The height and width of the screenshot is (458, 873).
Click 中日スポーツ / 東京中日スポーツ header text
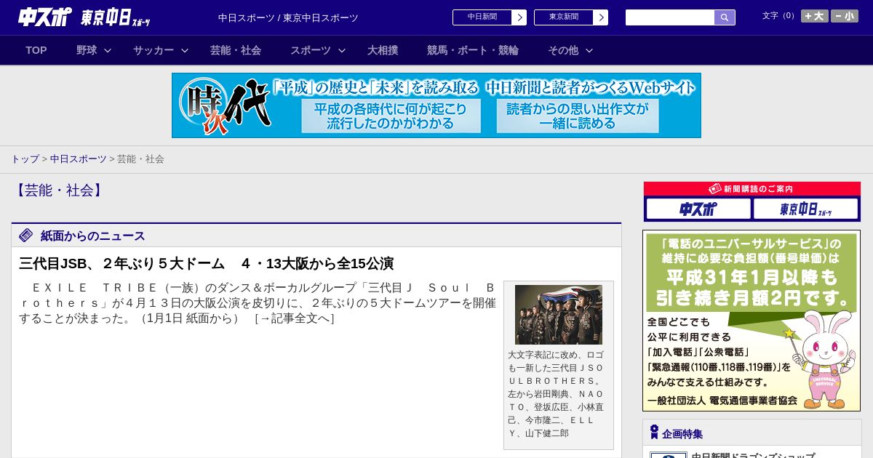288,17
